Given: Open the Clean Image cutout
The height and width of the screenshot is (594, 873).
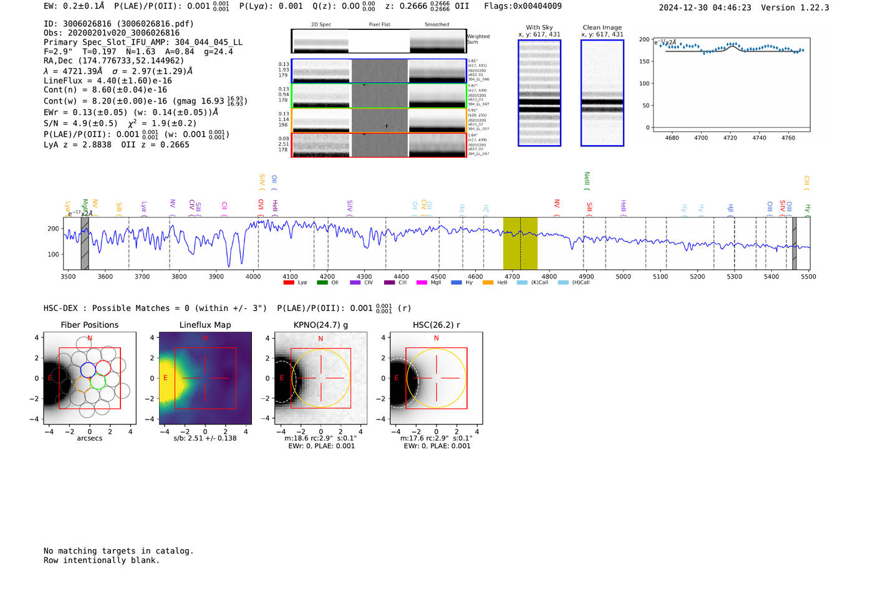Looking at the screenshot, I should coord(602,93).
